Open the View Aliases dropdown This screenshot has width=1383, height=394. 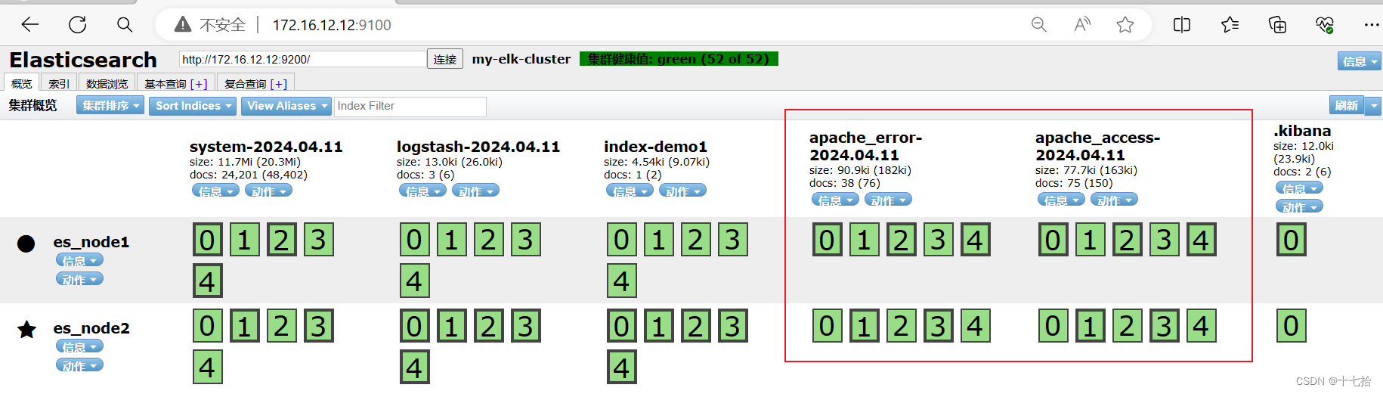286,106
